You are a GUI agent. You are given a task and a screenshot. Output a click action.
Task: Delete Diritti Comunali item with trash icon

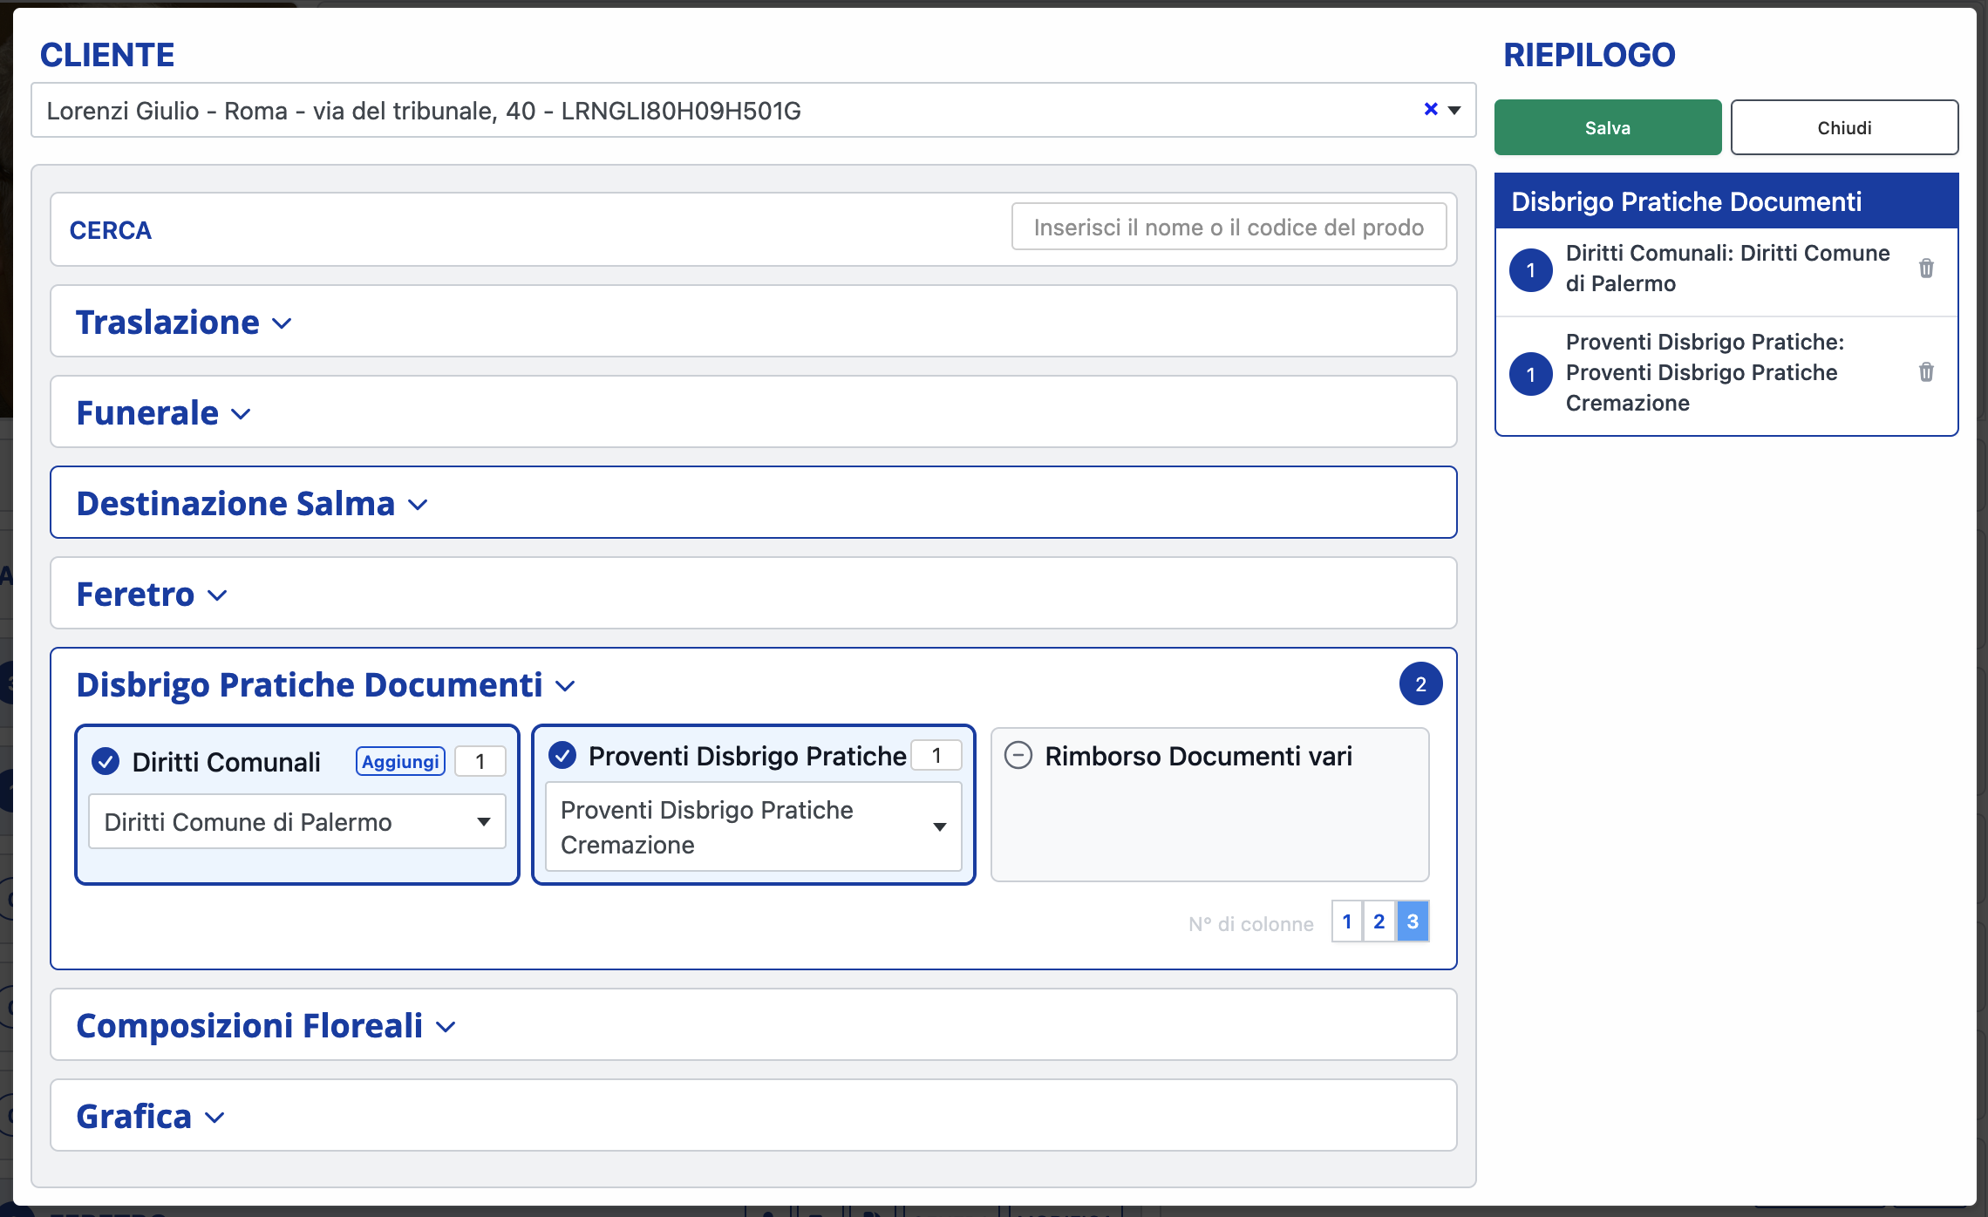[x=1926, y=269]
